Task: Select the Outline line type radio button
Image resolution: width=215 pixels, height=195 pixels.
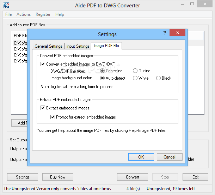Action: [x=135, y=71]
